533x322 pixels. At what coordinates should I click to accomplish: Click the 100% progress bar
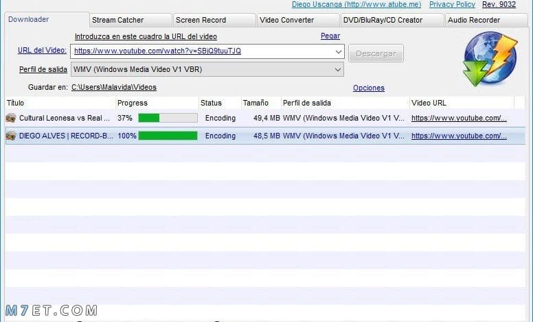(x=168, y=136)
